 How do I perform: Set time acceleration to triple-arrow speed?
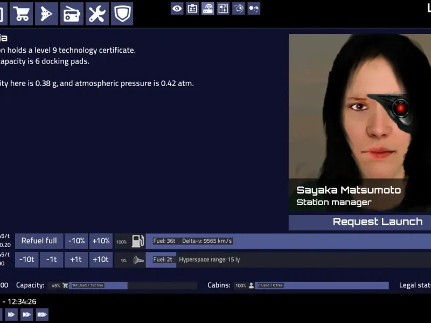pos(11,314)
